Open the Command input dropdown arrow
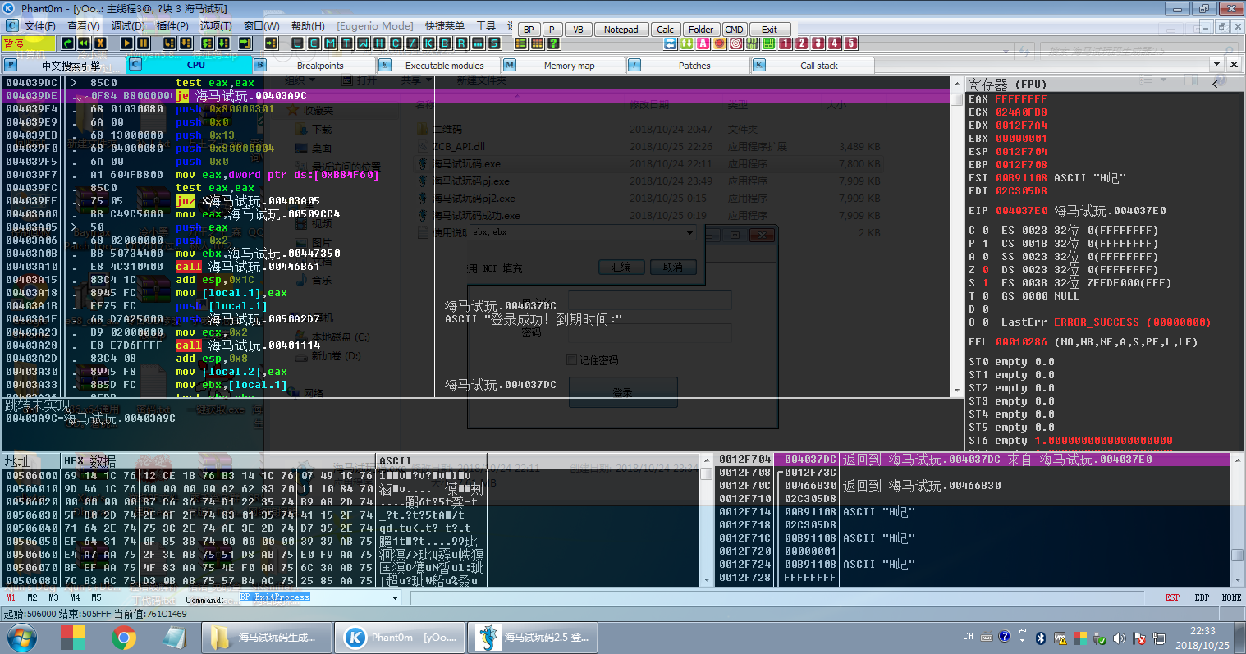1246x654 pixels. point(395,598)
